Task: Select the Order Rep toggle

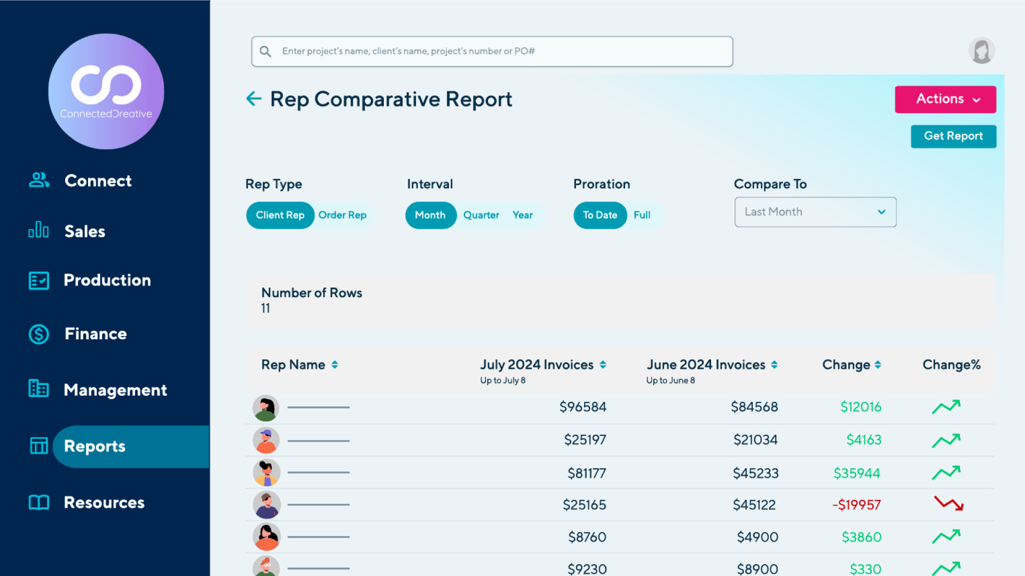Action: (343, 215)
